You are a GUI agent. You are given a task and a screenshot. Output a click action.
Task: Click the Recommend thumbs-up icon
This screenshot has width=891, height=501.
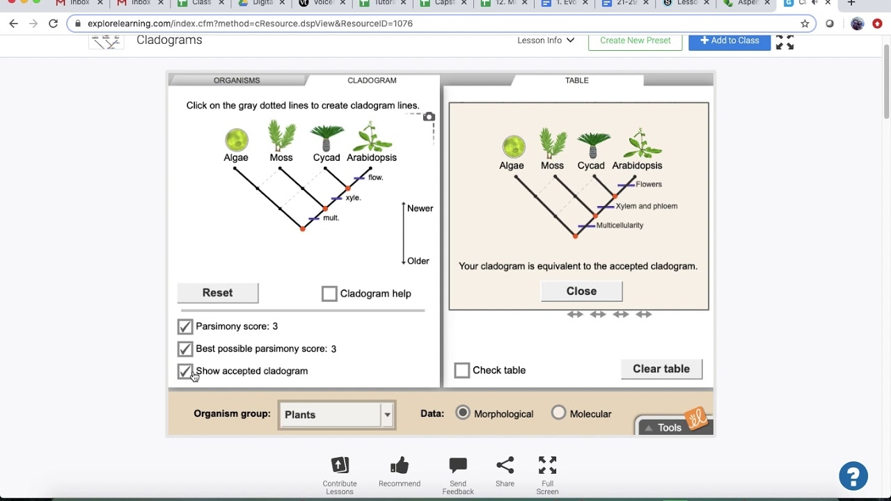click(x=399, y=465)
